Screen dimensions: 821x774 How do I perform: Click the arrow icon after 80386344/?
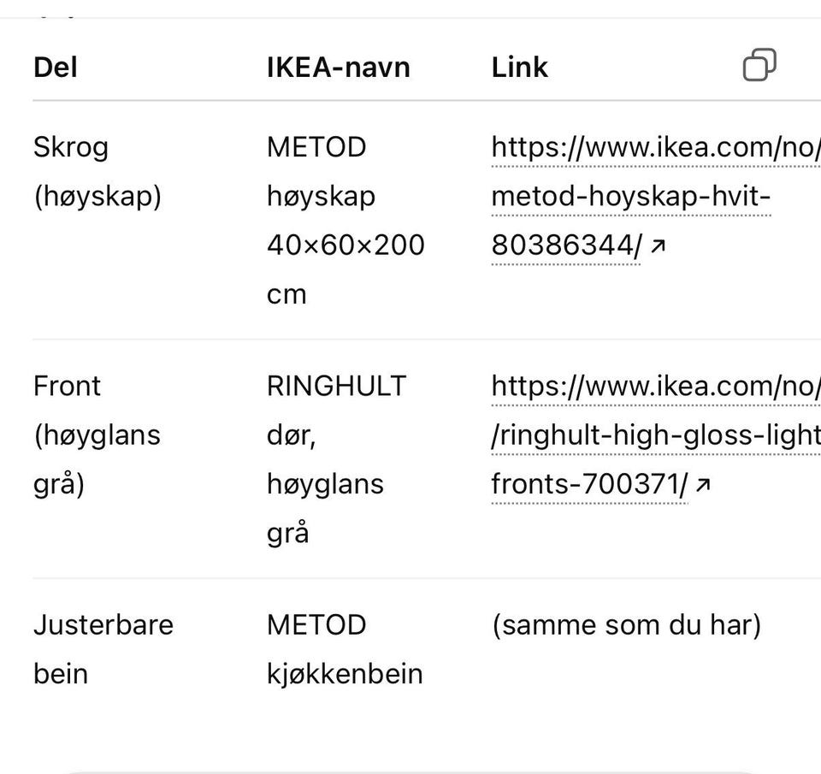point(658,246)
